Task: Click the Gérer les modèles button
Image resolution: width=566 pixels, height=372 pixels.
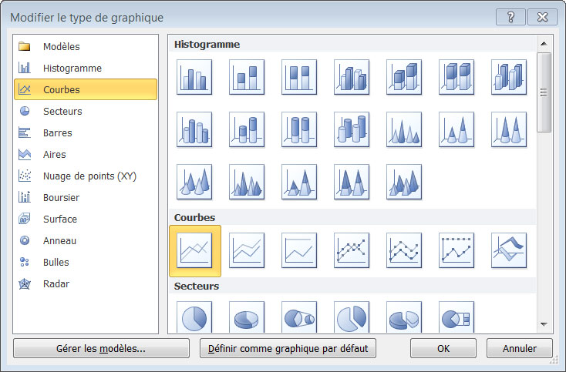Action: (101, 348)
